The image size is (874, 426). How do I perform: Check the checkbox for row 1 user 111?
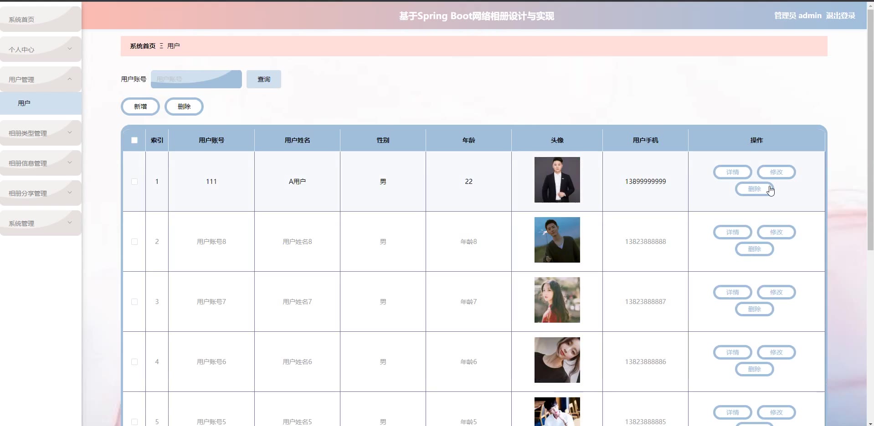pyautogui.click(x=134, y=182)
